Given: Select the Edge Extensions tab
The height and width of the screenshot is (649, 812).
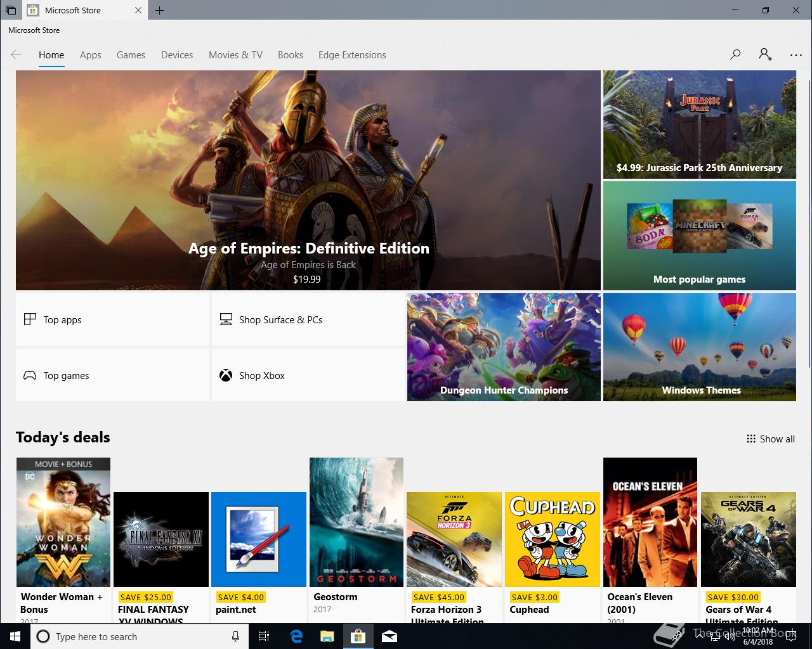Looking at the screenshot, I should click(x=352, y=55).
